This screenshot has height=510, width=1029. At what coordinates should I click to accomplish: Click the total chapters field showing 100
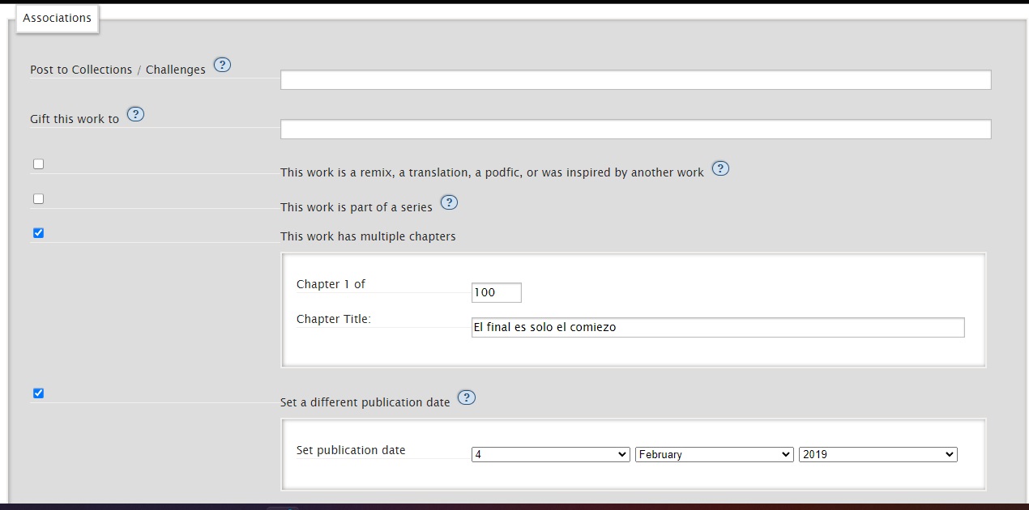click(496, 293)
